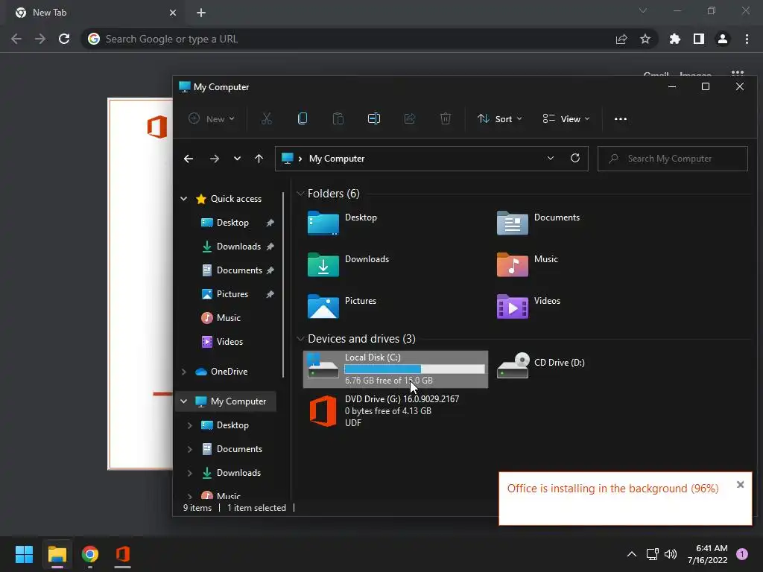This screenshot has width=763, height=572.
Task: Open the Videos folder in Folders section
Action: point(528,307)
